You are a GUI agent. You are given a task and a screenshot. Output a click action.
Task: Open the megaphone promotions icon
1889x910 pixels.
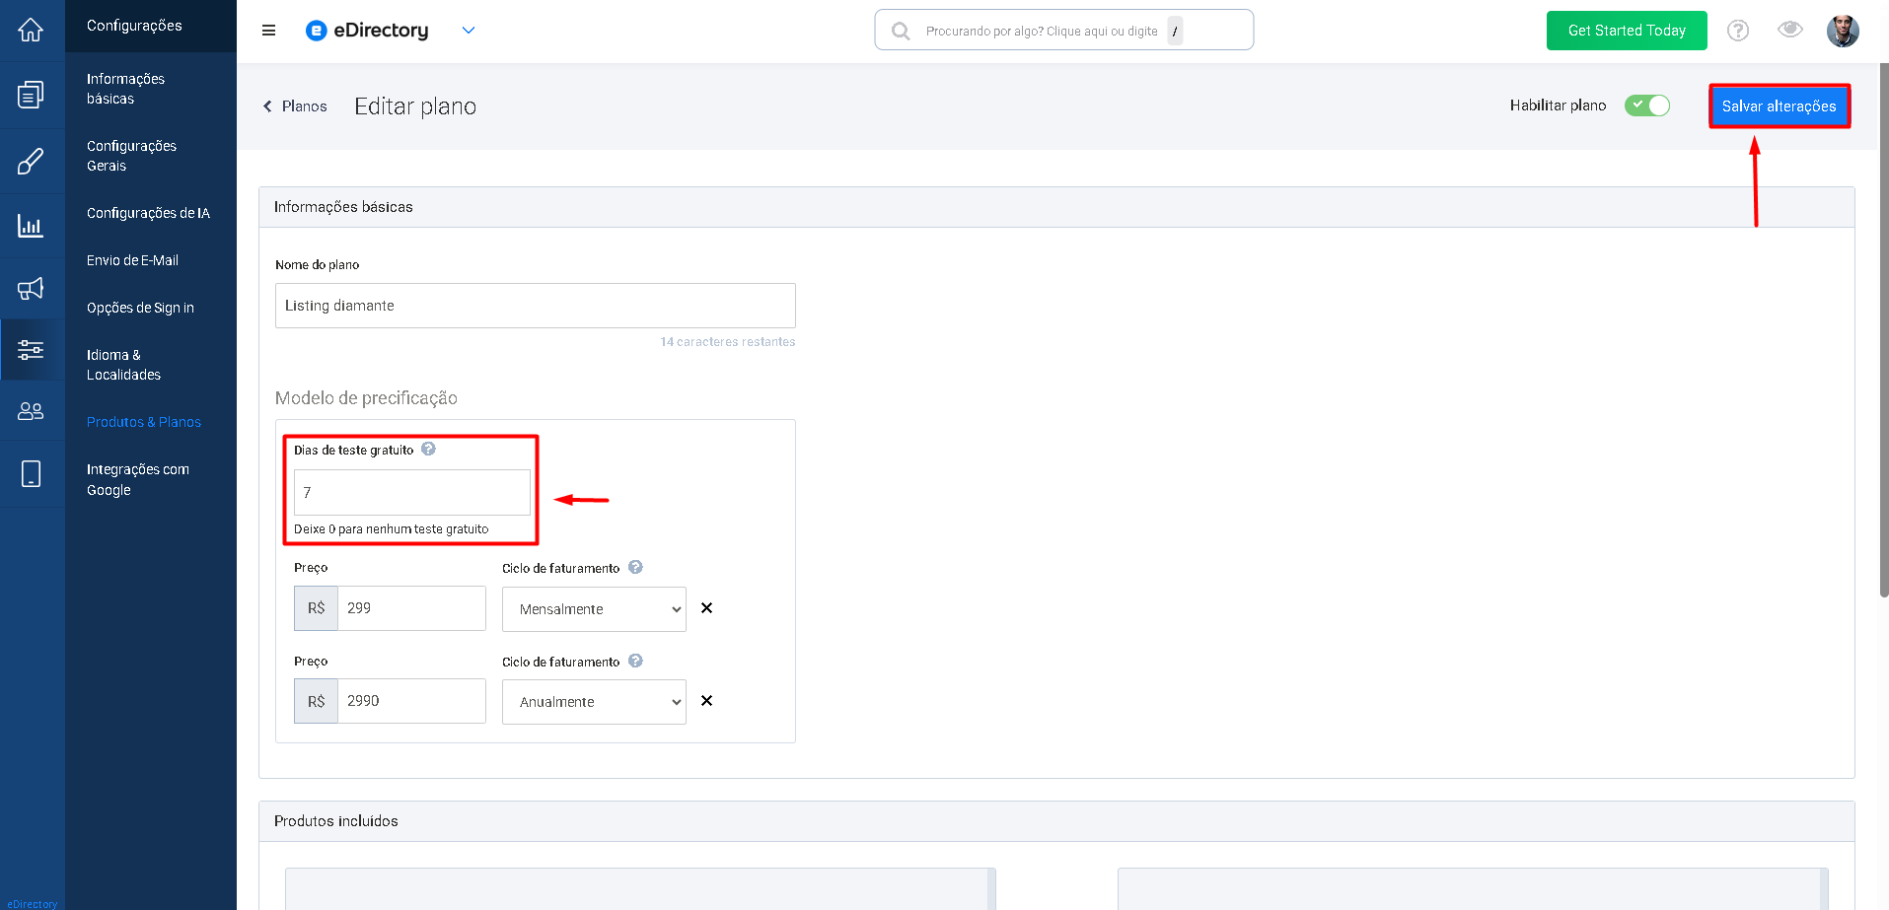(x=31, y=289)
